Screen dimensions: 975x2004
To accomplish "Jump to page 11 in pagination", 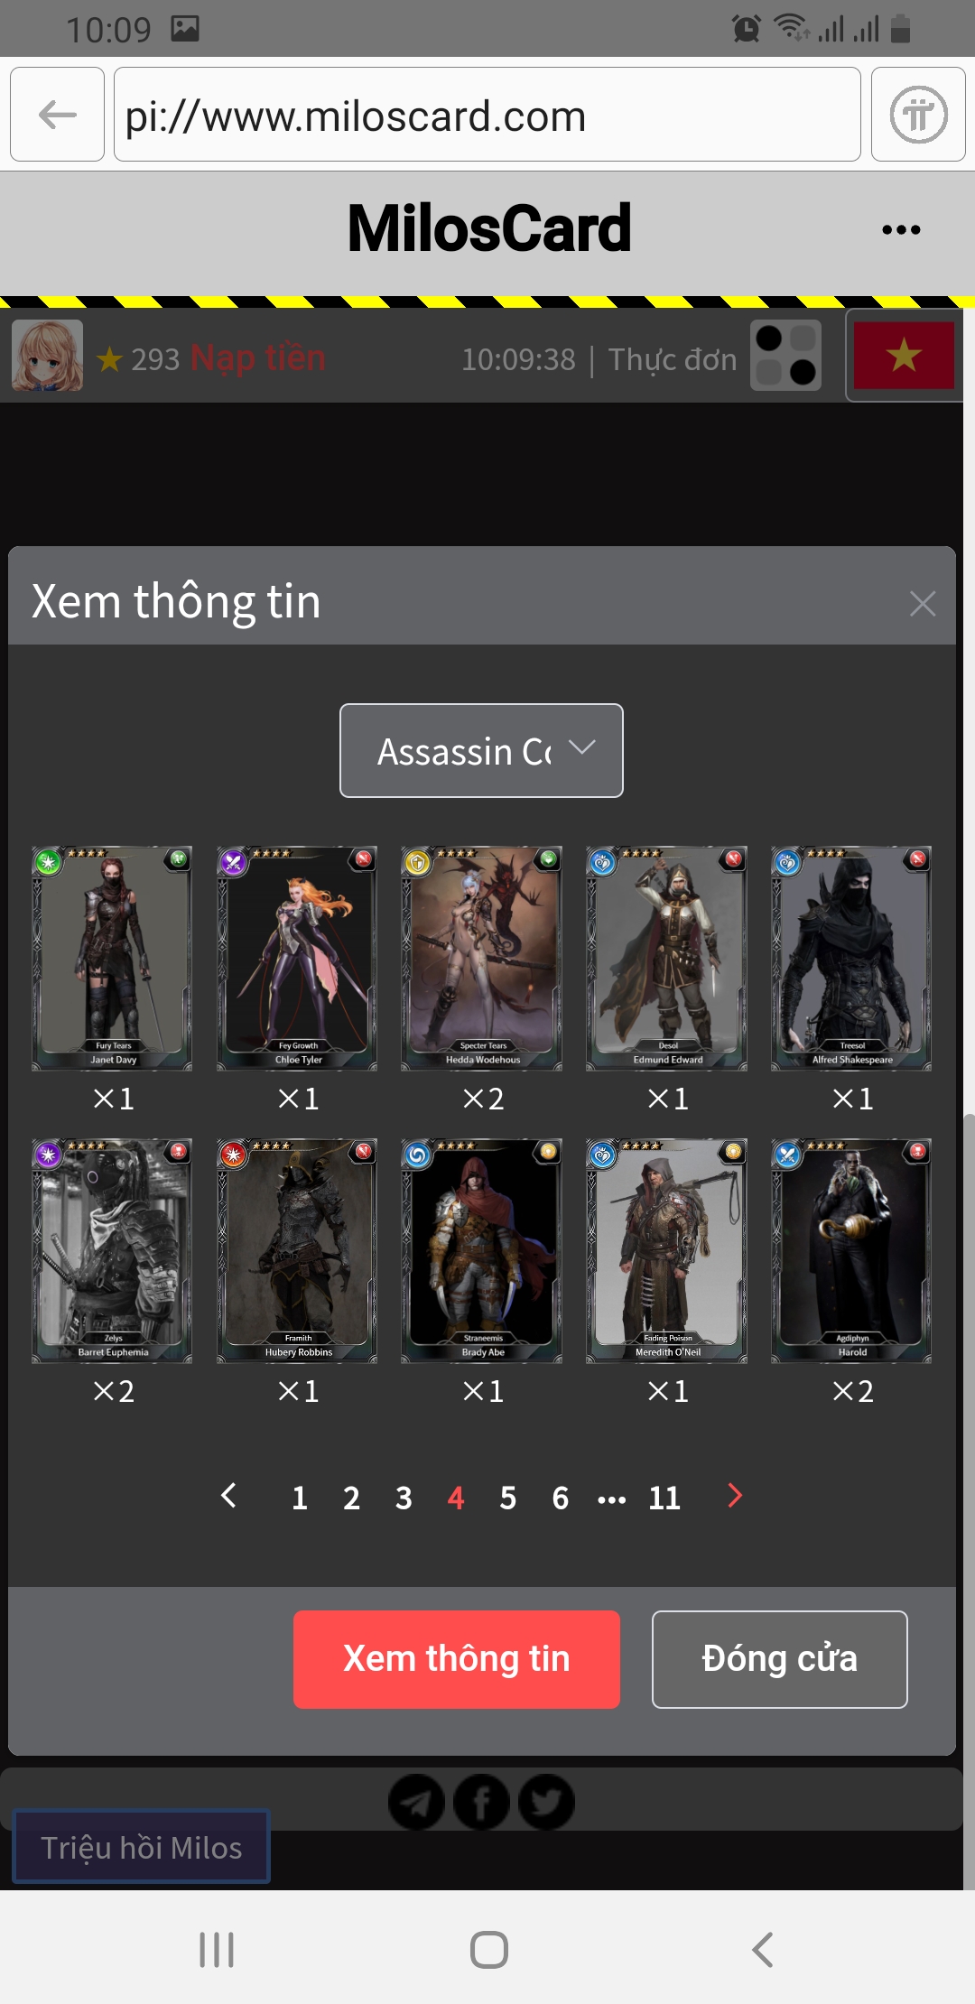I will pos(664,1498).
